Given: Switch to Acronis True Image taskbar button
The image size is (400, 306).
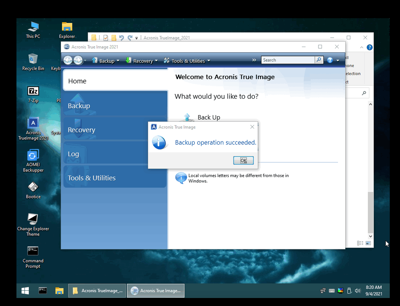Looking at the screenshot, I should 156,291.
